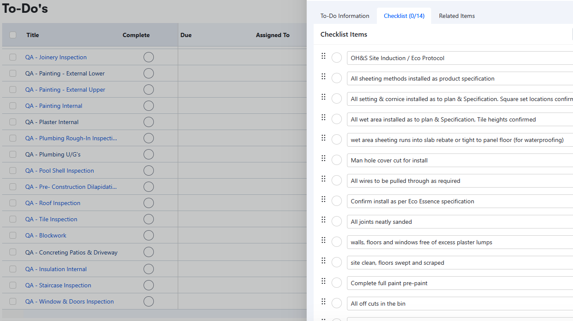Image resolution: width=573 pixels, height=321 pixels.
Task: Mark All joints neatly sanded complete
Action: [337, 221]
